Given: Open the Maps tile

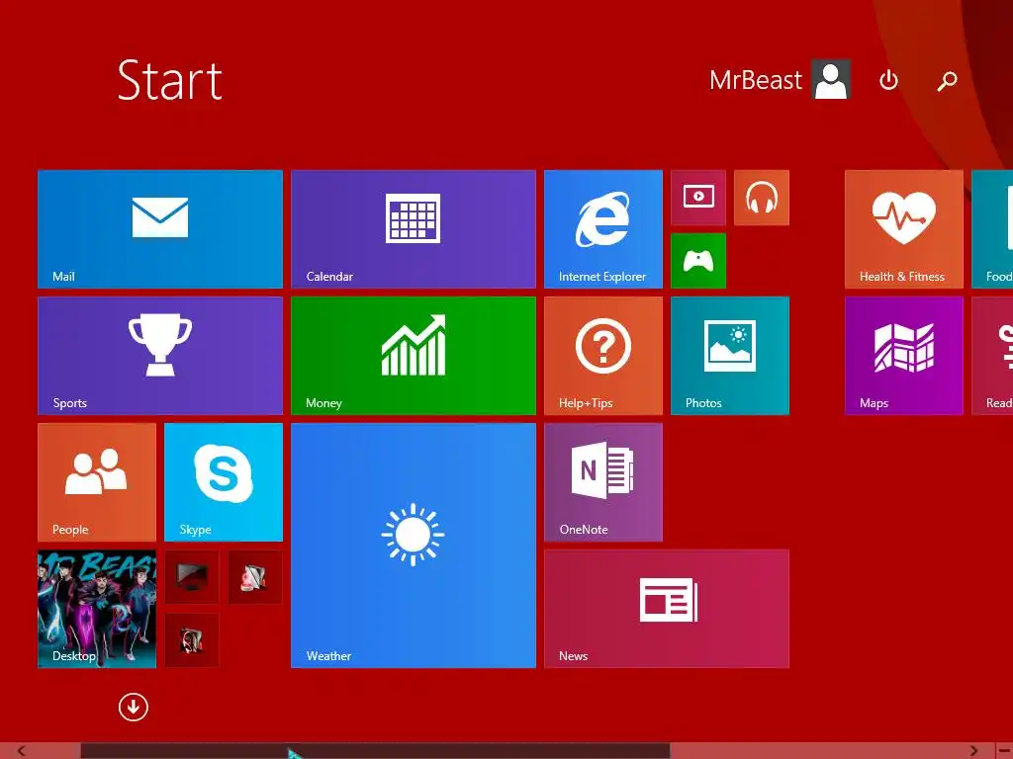Looking at the screenshot, I should tap(904, 356).
